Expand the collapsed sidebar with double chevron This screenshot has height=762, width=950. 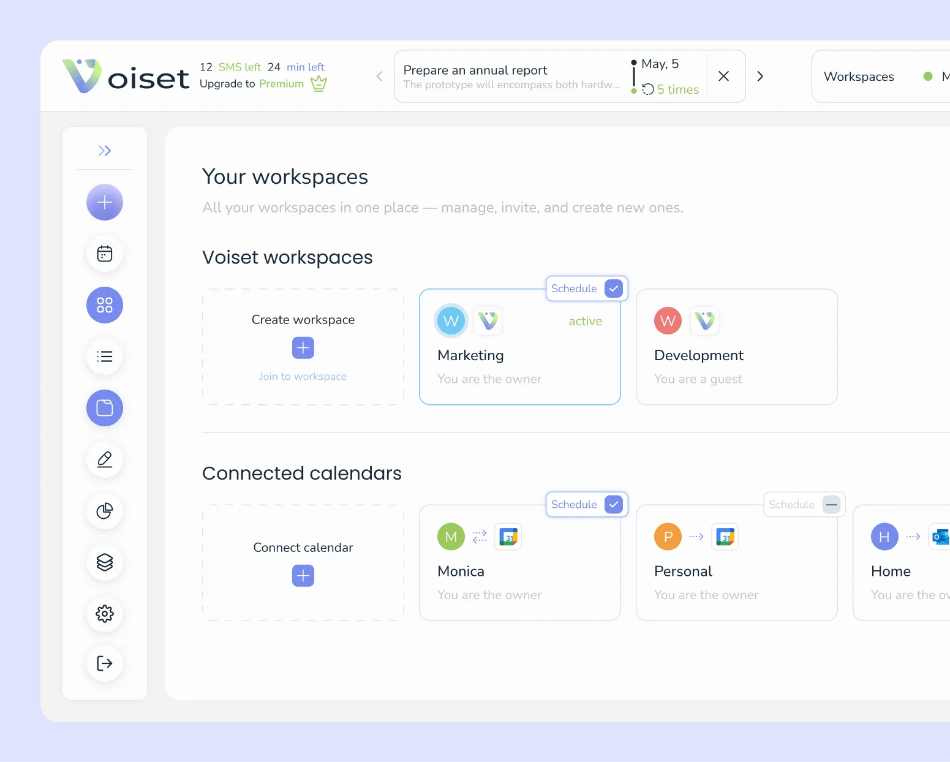105,150
